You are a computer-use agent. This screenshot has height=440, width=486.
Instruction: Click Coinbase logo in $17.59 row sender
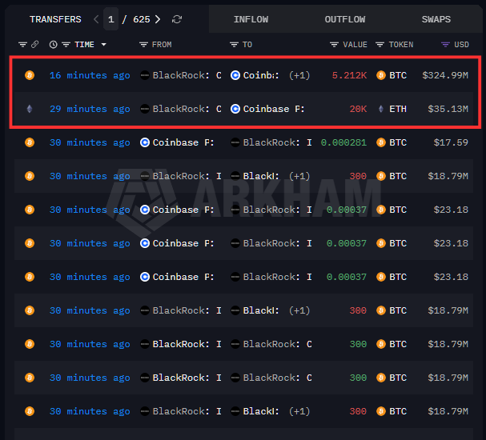[x=145, y=142]
